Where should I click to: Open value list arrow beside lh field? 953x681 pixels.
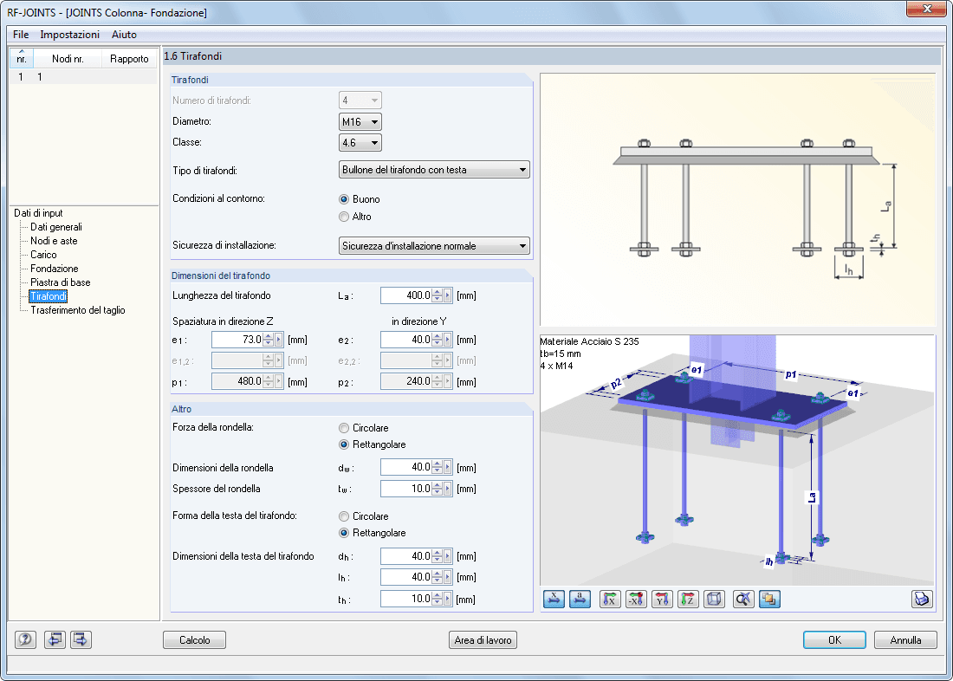coord(448,577)
